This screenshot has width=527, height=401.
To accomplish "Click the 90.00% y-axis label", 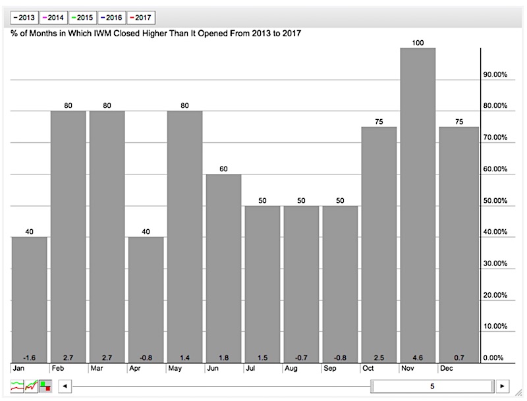I will click(x=495, y=74).
